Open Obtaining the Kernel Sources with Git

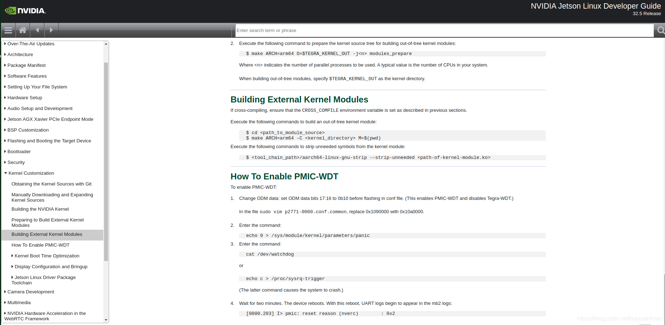tap(51, 184)
